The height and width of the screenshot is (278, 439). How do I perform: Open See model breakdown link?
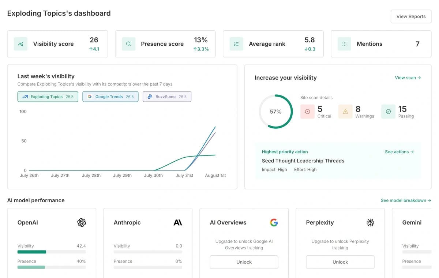(x=406, y=200)
